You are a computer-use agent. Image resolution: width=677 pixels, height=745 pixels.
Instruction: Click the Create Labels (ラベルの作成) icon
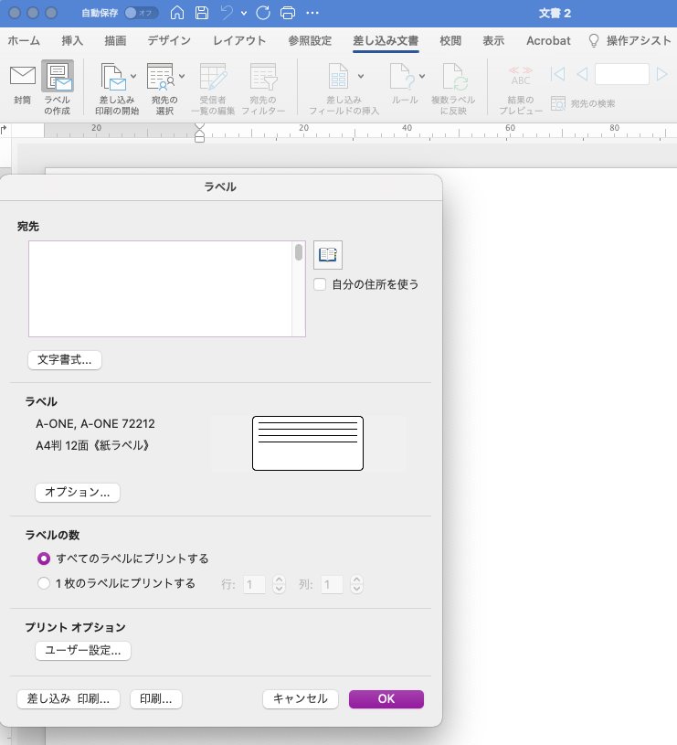pos(58,76)
